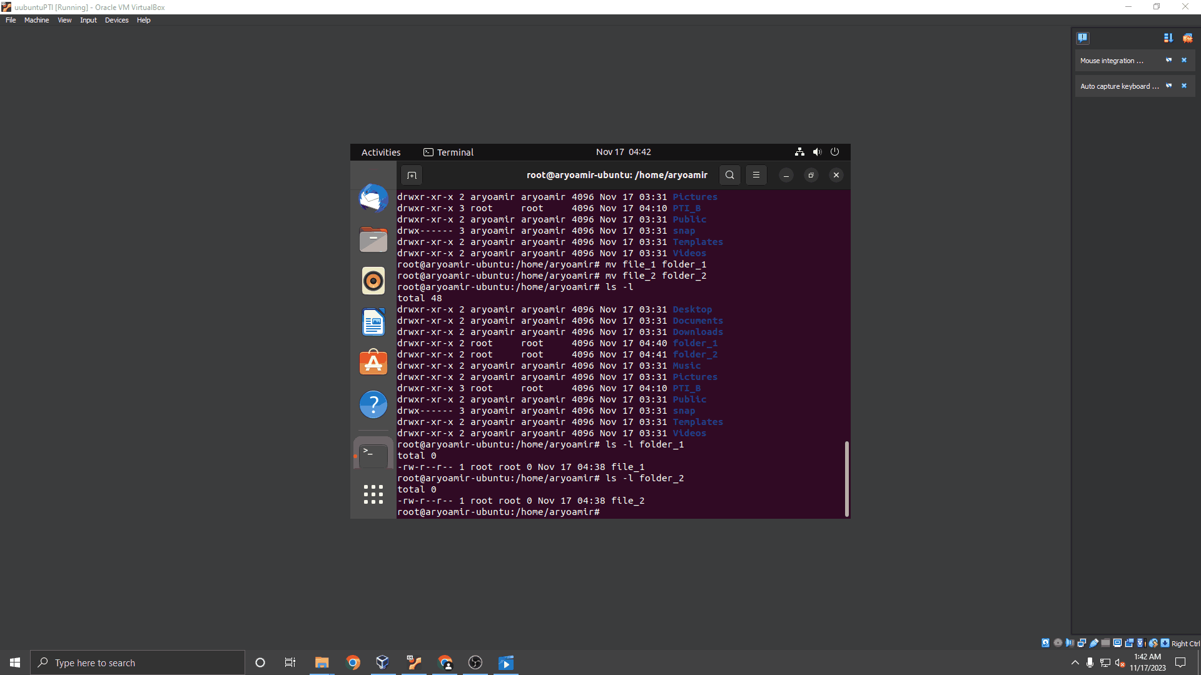Image resolution: width=1201 pixels, height=675 pixels.
Task: Open Windows Start menu
Action: 15,662
